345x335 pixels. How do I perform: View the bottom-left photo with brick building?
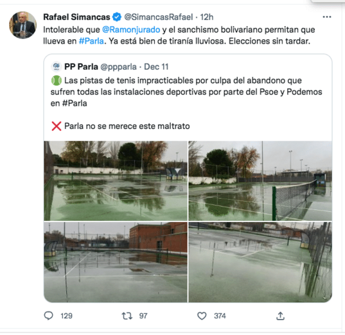click(116, 262)
